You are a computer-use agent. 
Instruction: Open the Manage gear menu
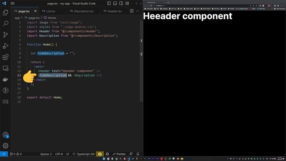(5, 146)
